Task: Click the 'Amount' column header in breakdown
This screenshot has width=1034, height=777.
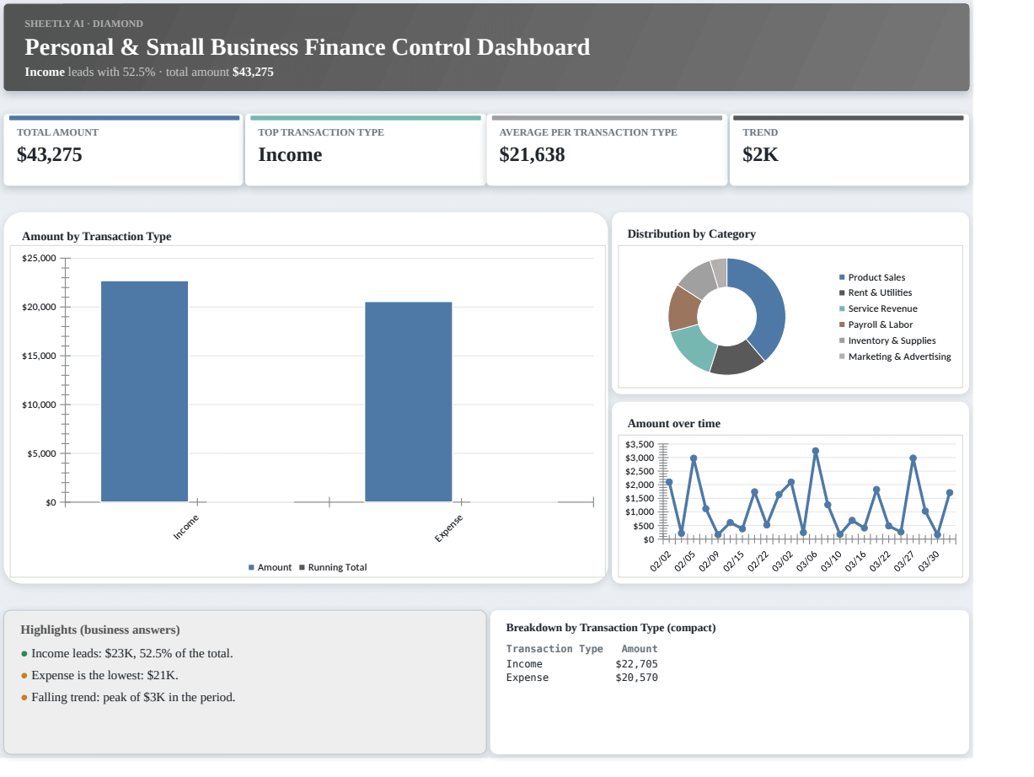Action: pyautogui.click(x=640, y=649)
